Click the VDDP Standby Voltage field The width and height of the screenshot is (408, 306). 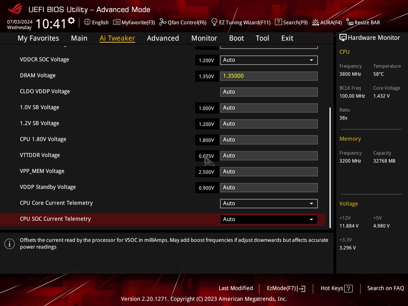pos(269,188)
